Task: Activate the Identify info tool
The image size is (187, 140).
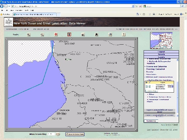Action: tap(69, 34)
